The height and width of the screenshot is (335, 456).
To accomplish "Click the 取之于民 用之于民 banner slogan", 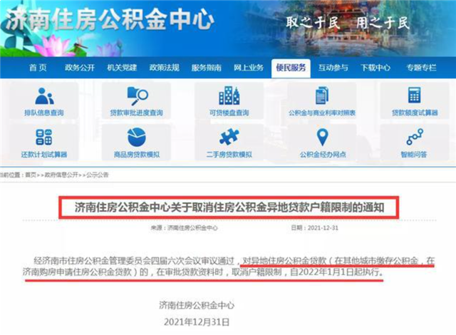I will coord(348,23).
